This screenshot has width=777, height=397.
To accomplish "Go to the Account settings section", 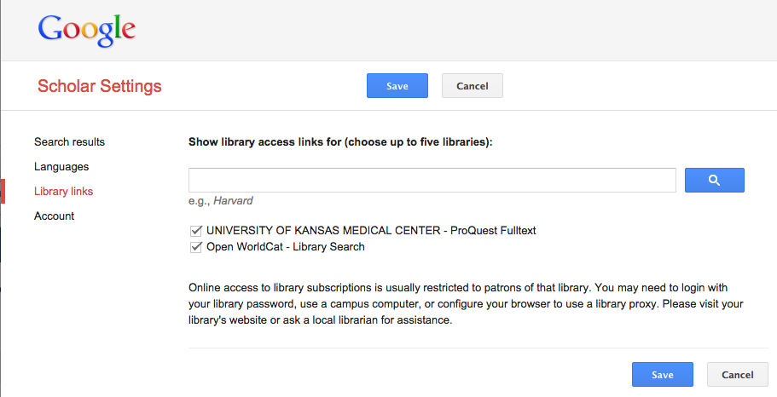I will coord(54,216).
